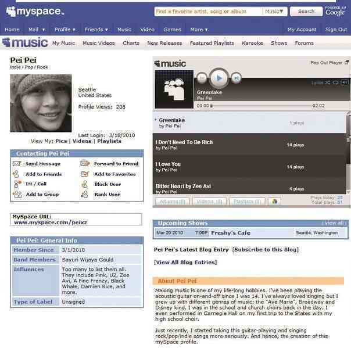
Task: Open the Charts tab
Action: (131, 43)
